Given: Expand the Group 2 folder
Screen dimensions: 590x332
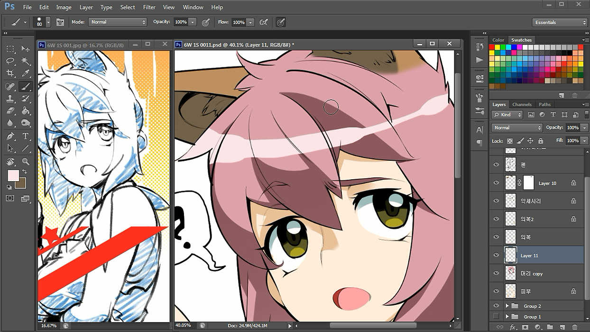Looking at the screenshot, I should (507, 306).
